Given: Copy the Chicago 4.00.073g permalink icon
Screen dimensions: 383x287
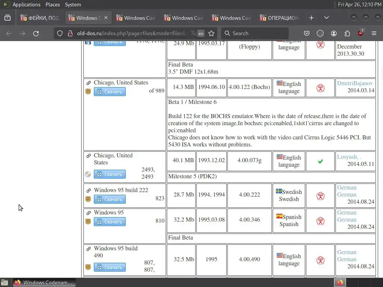Looking at the screenshot, I should (x=88, y=156).
